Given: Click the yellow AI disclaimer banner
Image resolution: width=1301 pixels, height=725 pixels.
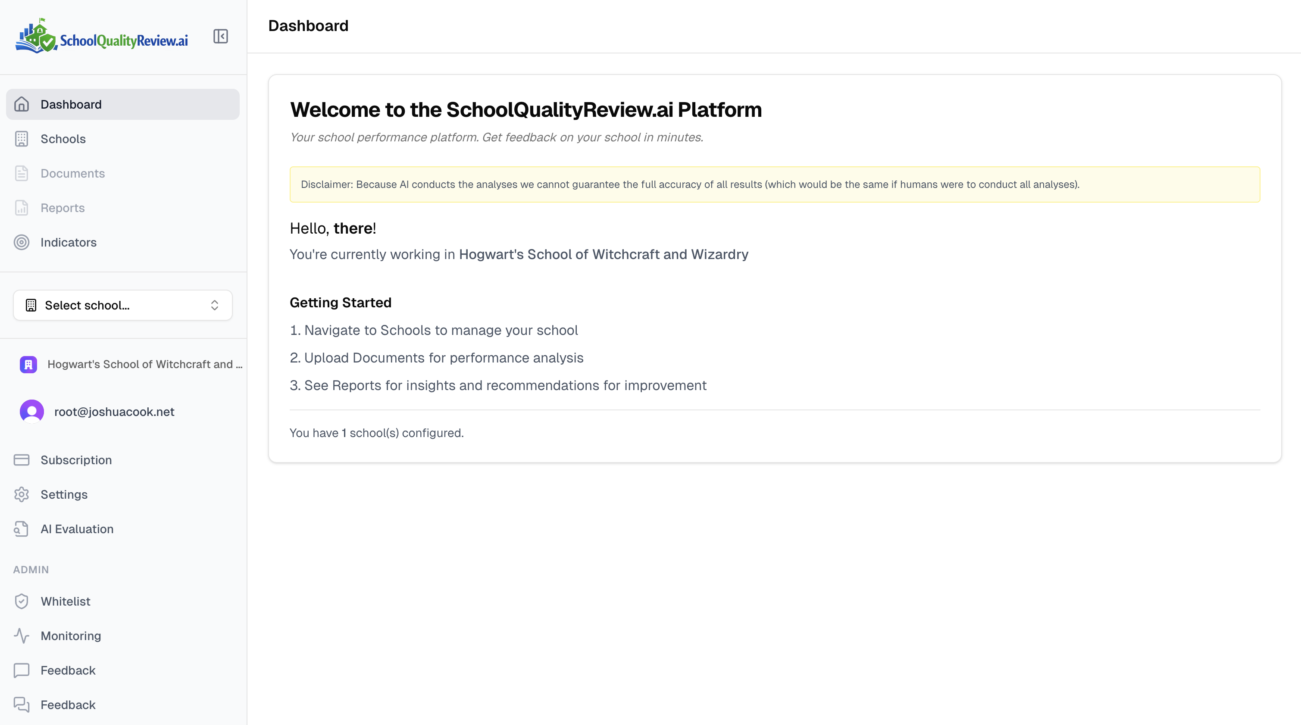Looking at the screenshot, I should (774, 184).
